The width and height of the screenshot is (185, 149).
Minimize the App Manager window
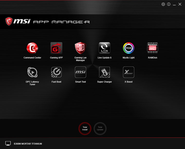(174, 5)
